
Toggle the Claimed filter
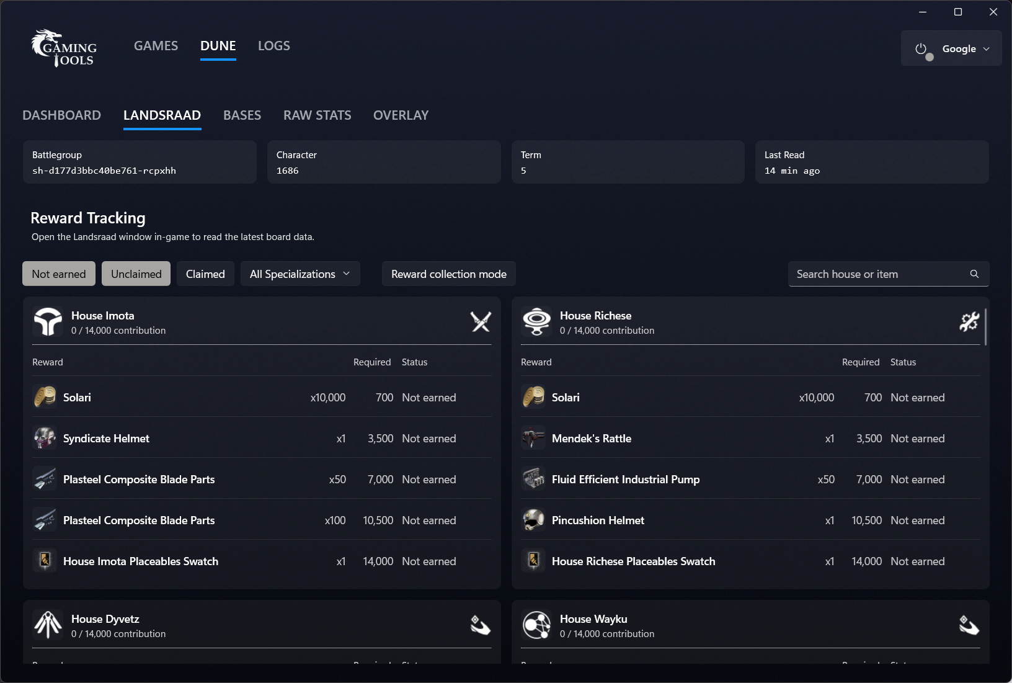(x=205, y=274)
